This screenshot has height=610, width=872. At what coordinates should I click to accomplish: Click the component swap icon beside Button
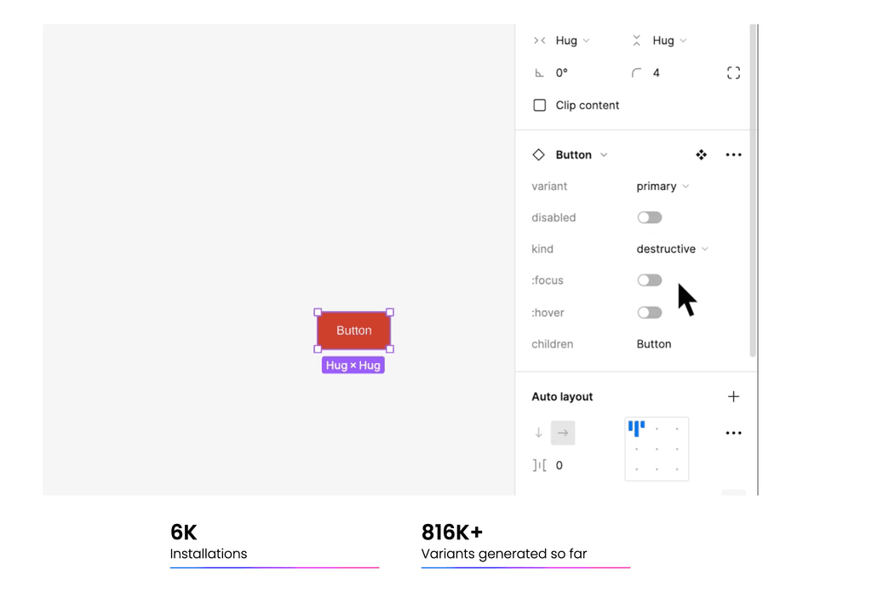tap(701, 154)
